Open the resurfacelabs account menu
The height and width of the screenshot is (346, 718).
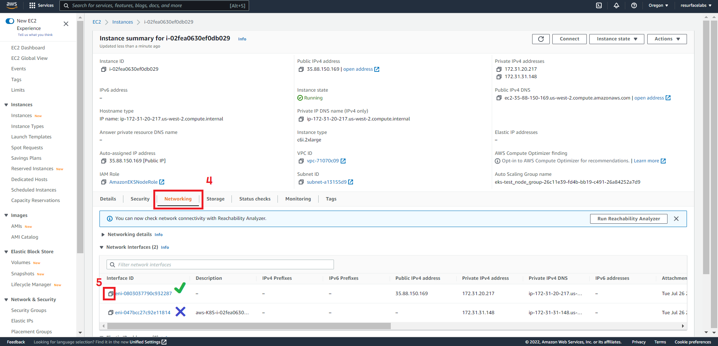pyautogui.click(x=696, y=5)
